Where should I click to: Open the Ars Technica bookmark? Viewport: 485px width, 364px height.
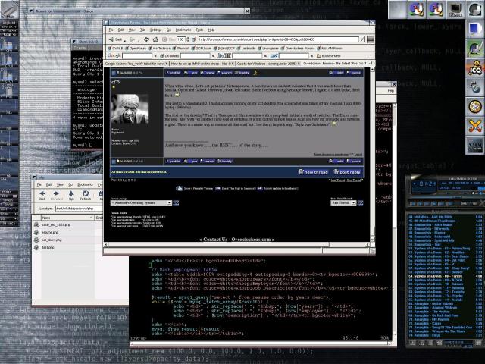click(160, 49)
